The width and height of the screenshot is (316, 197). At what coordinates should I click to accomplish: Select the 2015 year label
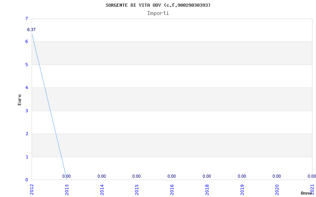pos(137,190)
